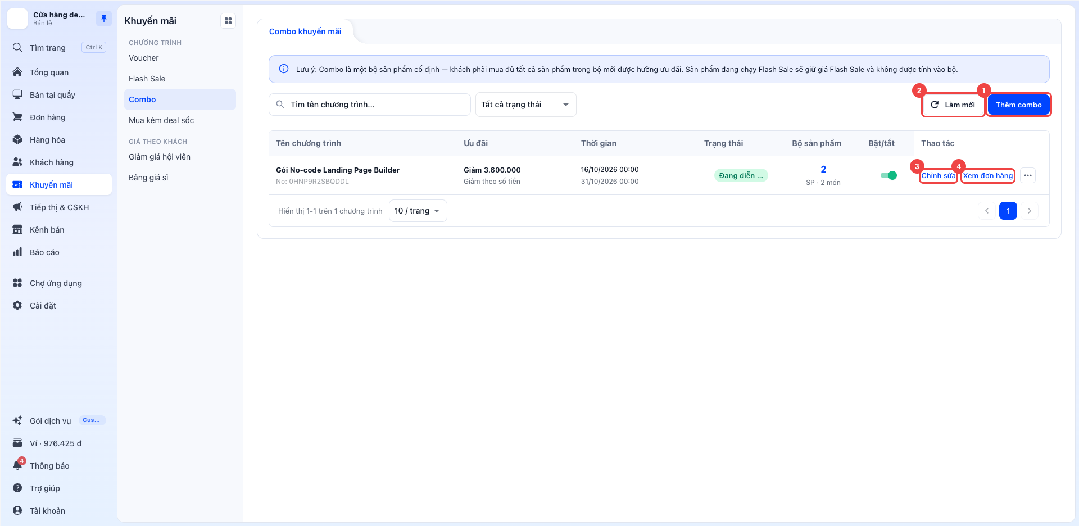The image size is (1079, 526).
Task: Open Gói dịch vụ plan page
Action: pyautogui.click(x=59, y=421)
